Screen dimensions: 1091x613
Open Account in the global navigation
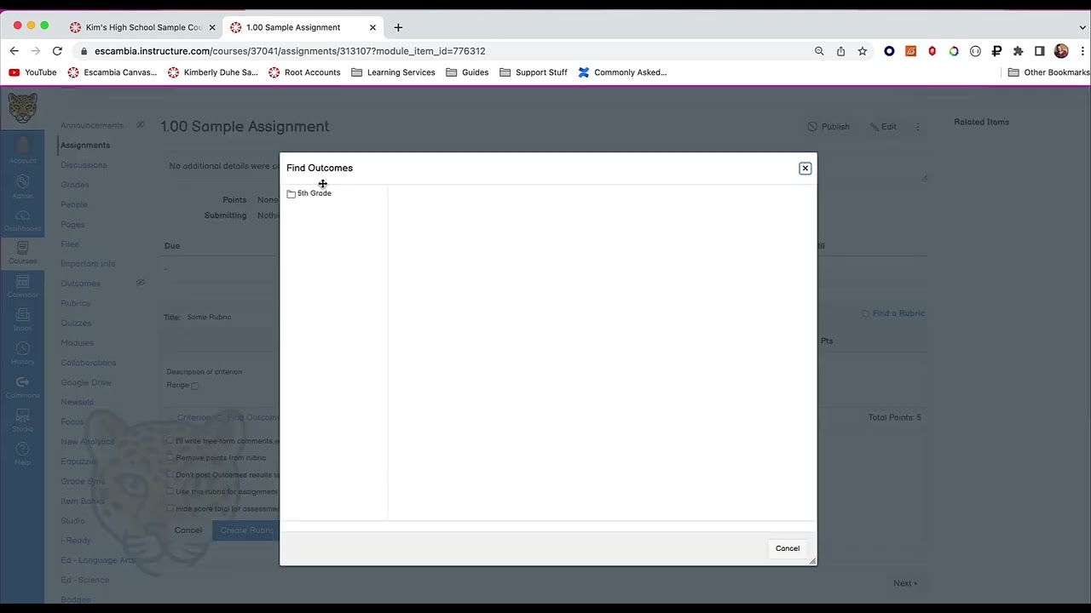coord(22,151)
